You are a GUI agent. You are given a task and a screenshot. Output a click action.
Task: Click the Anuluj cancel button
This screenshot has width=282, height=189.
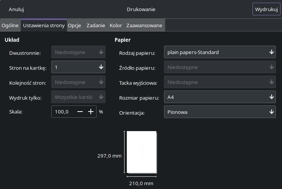click(x=16, y=9)
